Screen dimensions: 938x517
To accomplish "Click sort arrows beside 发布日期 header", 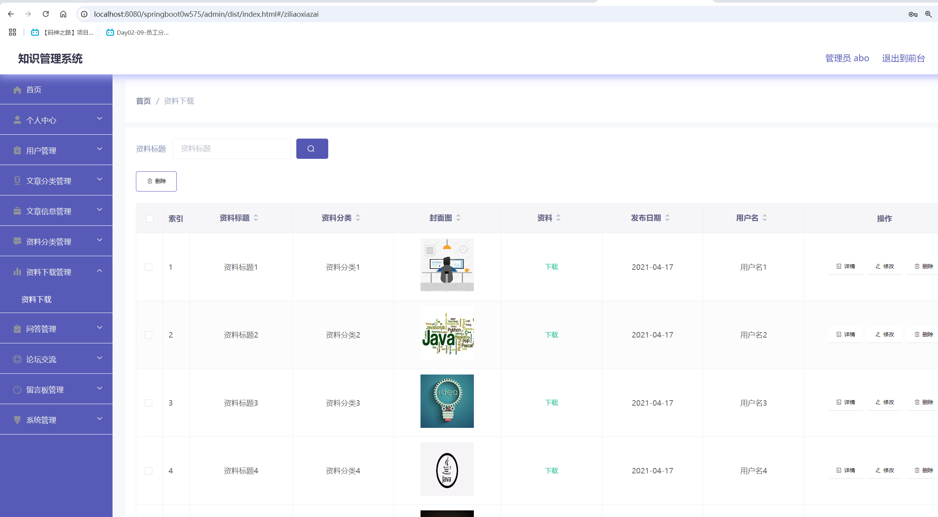I will (x=667, y=218).
